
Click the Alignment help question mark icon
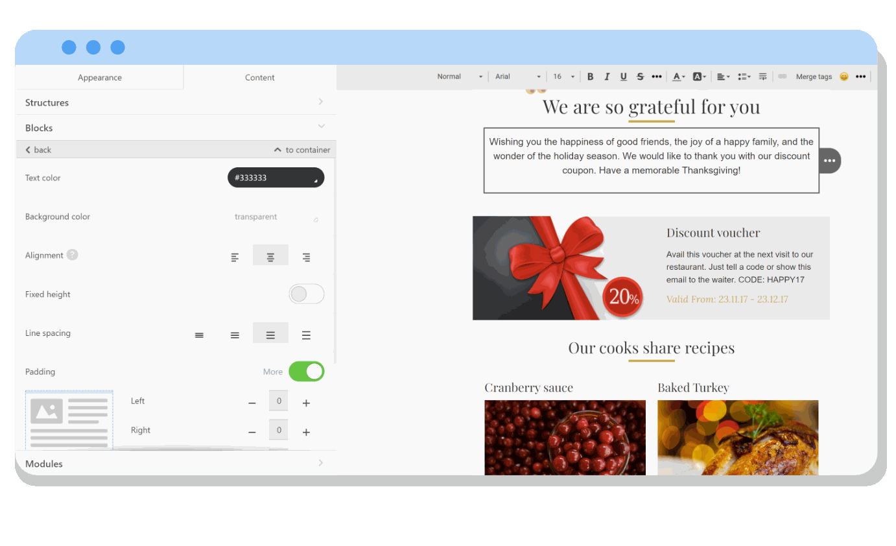pyautogui.click(x=72, y=255)
